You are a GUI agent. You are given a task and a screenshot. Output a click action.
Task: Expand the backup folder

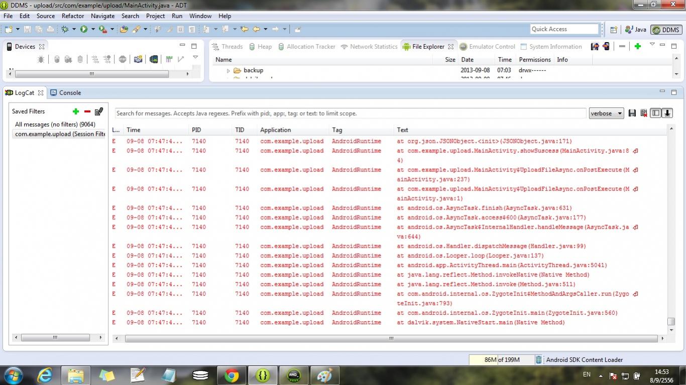click(x=228, y=71)
